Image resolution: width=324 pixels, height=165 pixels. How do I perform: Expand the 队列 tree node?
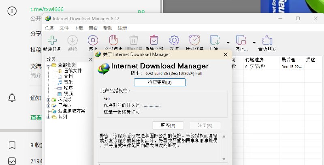(48, 117)
